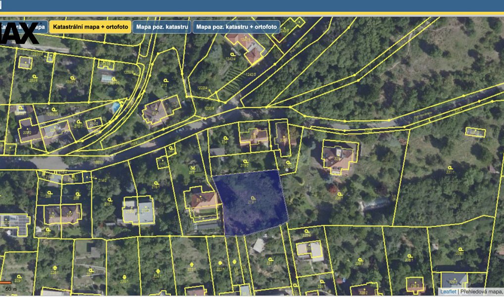Click the parcel symbol of parcel 334
The width and height of the screenshot is (504, 297).
(x=225, y=138)
